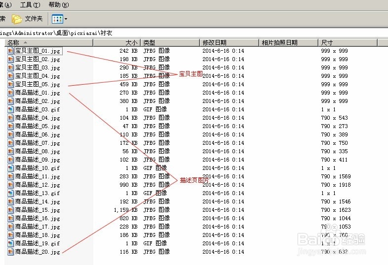The height and width of the screenshot is (265, 388).
Task: Click file name 商品描述_15.jpg
Action: point(38,210)
